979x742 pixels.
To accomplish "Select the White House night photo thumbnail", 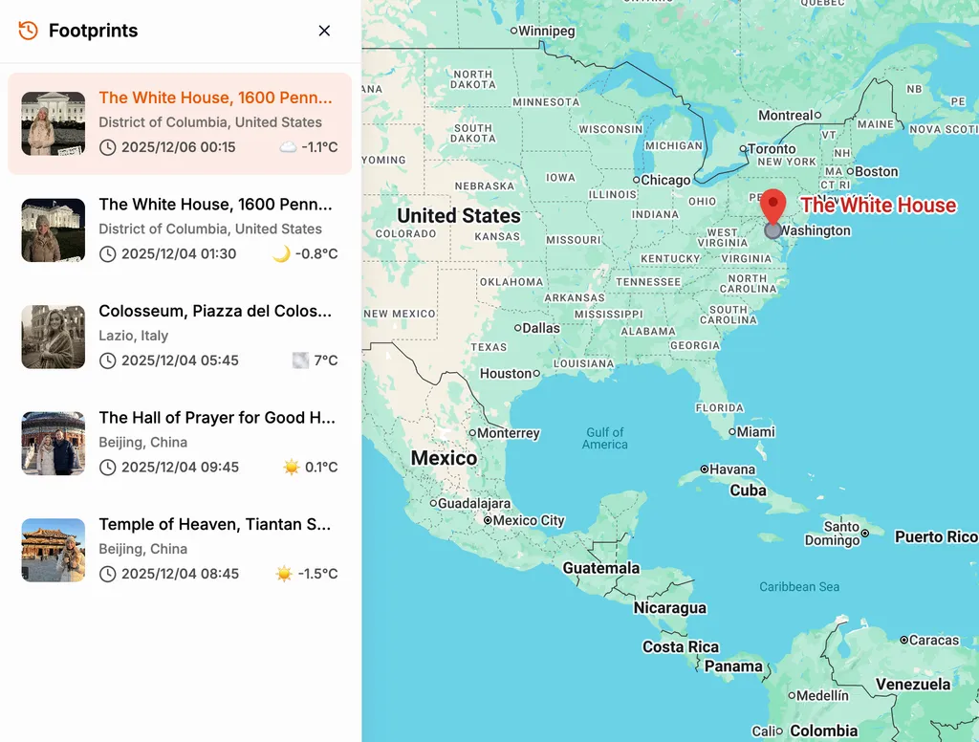I will click(54, 229).
